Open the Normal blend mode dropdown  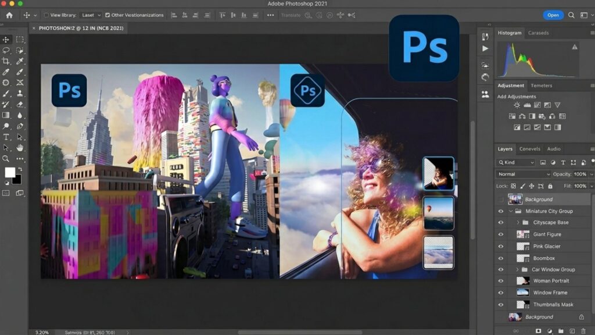(x=524, y=174)
